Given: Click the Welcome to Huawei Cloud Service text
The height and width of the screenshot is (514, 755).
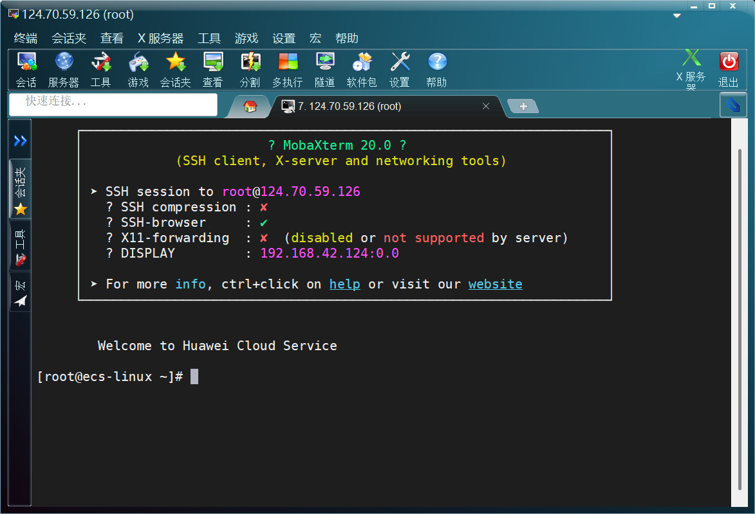Looking at the screenshot, I should point(217,346).
